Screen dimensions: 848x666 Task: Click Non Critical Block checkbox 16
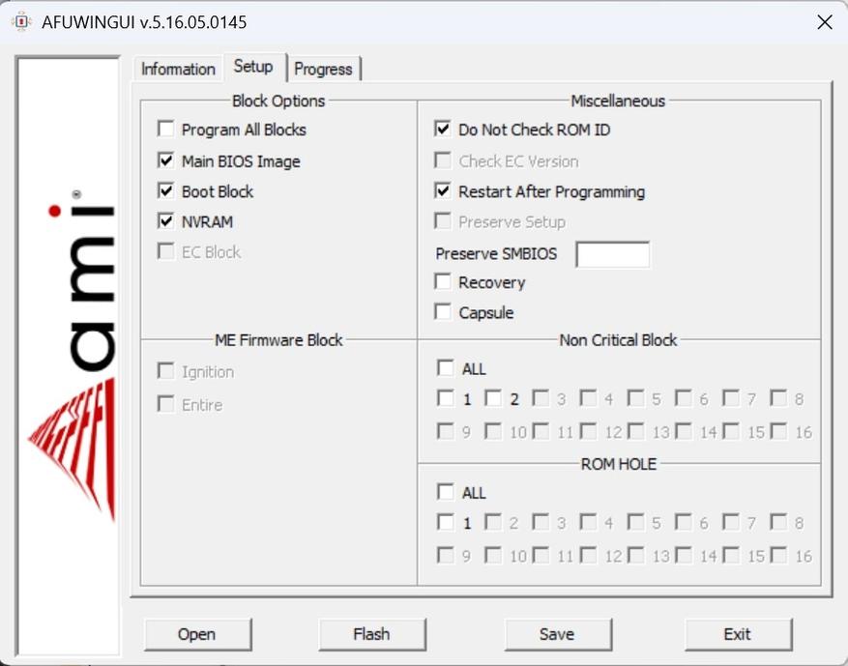pos(778,431)
